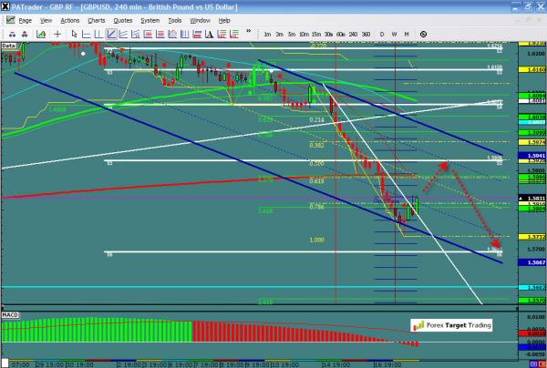Screen dimensions: 547x368
Task: Activate the crosshair cursor tool
Action: [57, 34]
